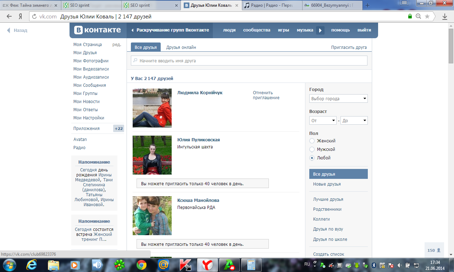
Task: Open the age От dropdown
Action: point(323,120)
